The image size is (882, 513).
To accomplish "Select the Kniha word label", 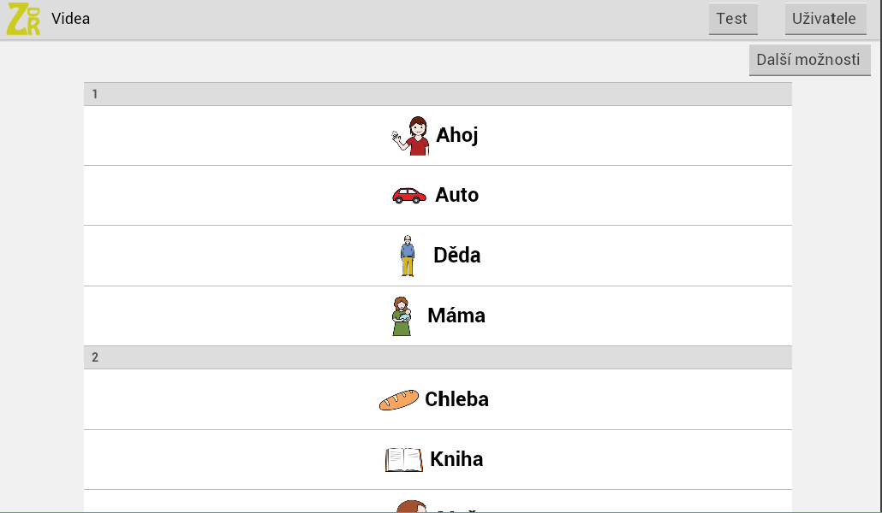I will point(456,459).
